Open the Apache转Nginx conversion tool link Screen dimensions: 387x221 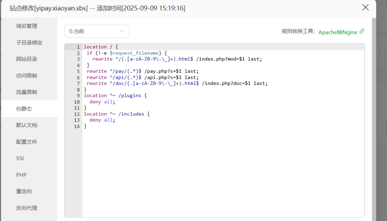click(337, 32)
